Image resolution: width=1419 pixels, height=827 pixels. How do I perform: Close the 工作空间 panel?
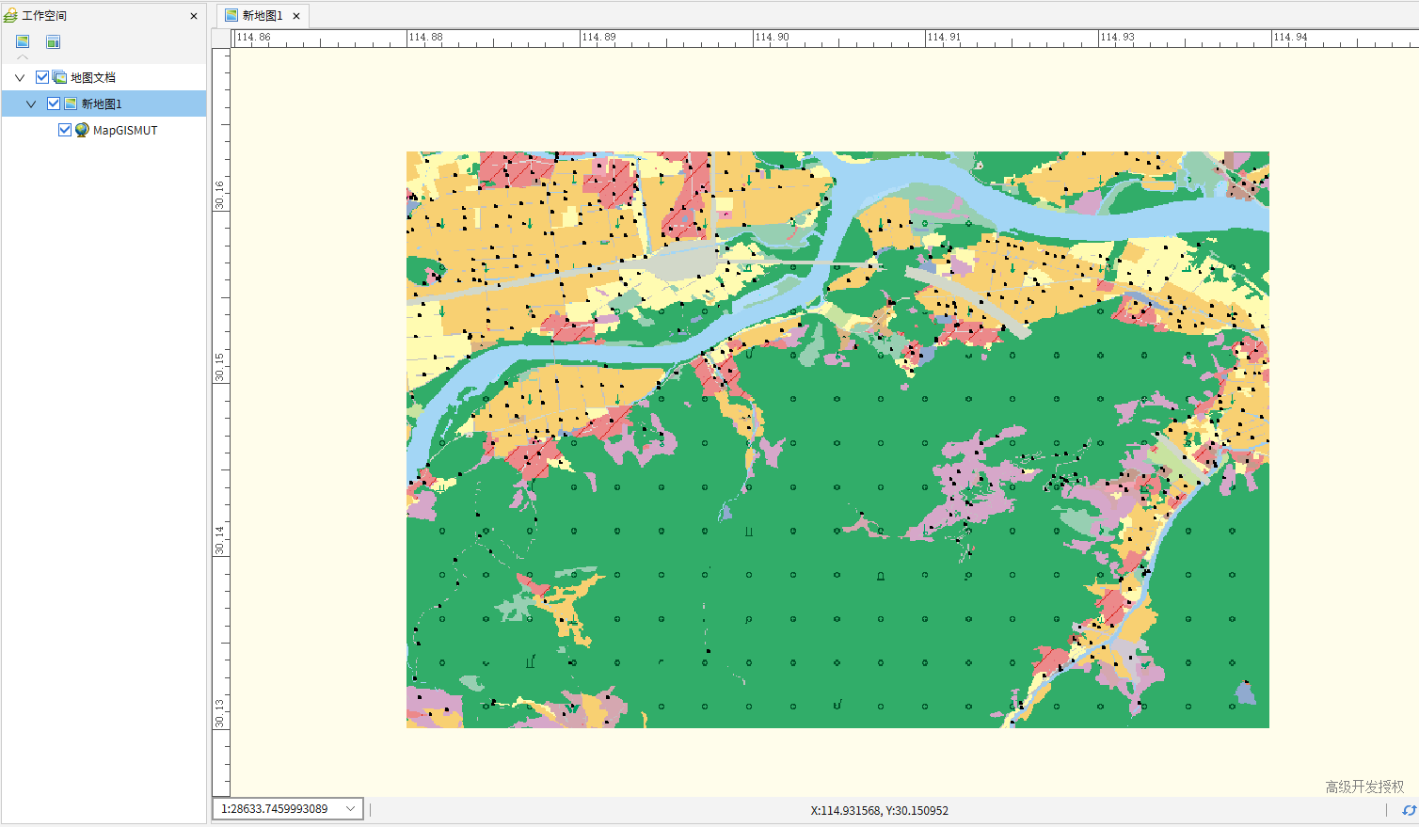click(x=194, y=16)
